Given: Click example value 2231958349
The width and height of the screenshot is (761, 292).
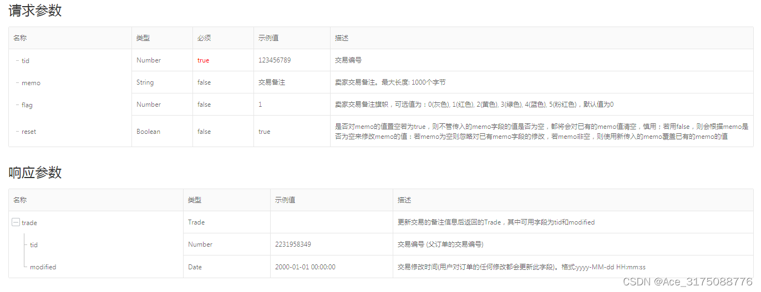Looking at the screenshot, I should [293, 244].
